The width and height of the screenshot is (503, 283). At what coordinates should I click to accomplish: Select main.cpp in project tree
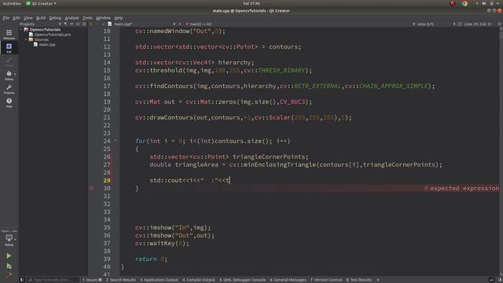point(47,45)
